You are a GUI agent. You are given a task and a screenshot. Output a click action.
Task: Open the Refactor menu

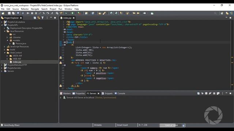(x=25, y=9)
